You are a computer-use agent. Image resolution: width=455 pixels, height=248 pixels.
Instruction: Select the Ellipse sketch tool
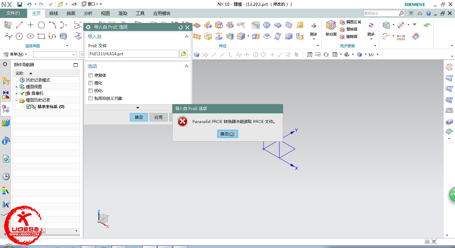(x=30, y=36)
